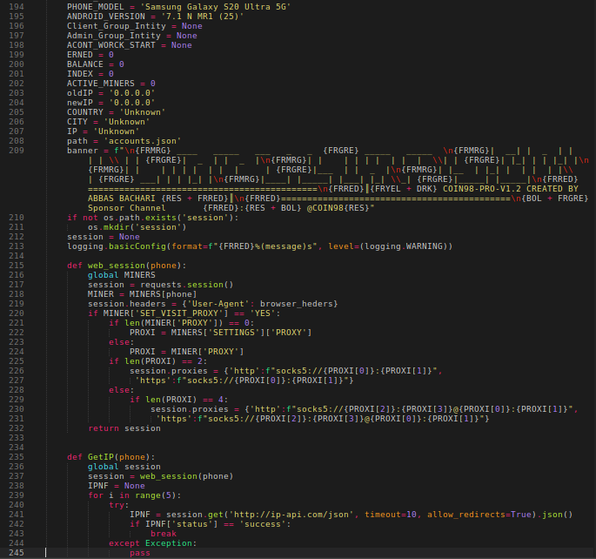Click GetIP function name
Screen dimensions: 596x559
point(101,457)
